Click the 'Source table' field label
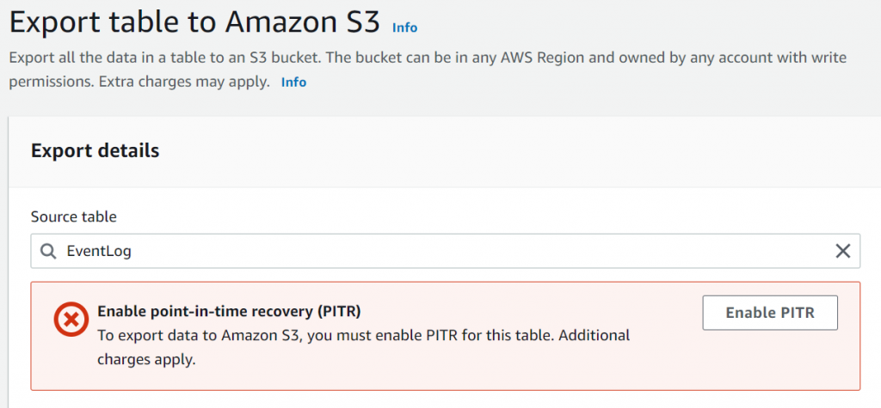 73,216
